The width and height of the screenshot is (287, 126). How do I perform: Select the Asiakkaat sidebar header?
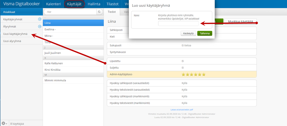[x=21, y=12]
